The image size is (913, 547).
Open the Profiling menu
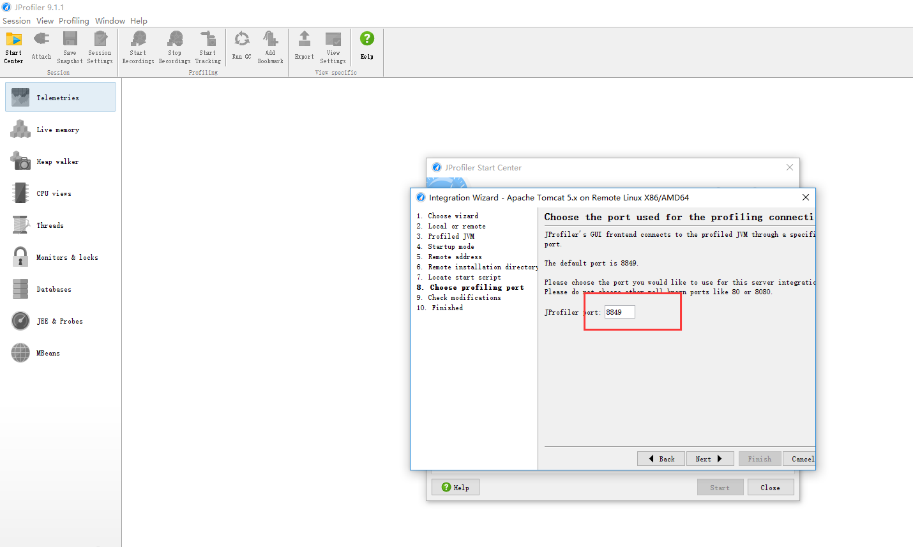tap(74, 21)
